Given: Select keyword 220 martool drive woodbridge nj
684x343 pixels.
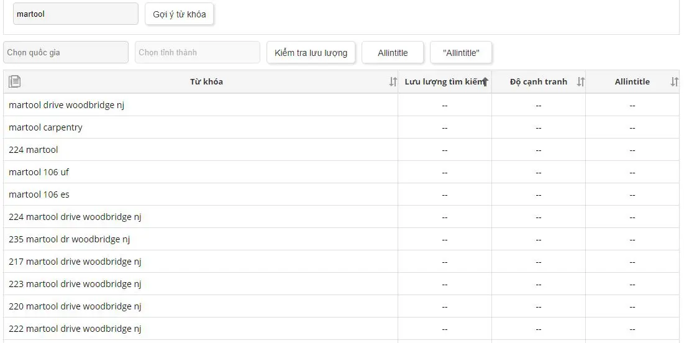Looking at the screenshot, I should pos(75,306).
